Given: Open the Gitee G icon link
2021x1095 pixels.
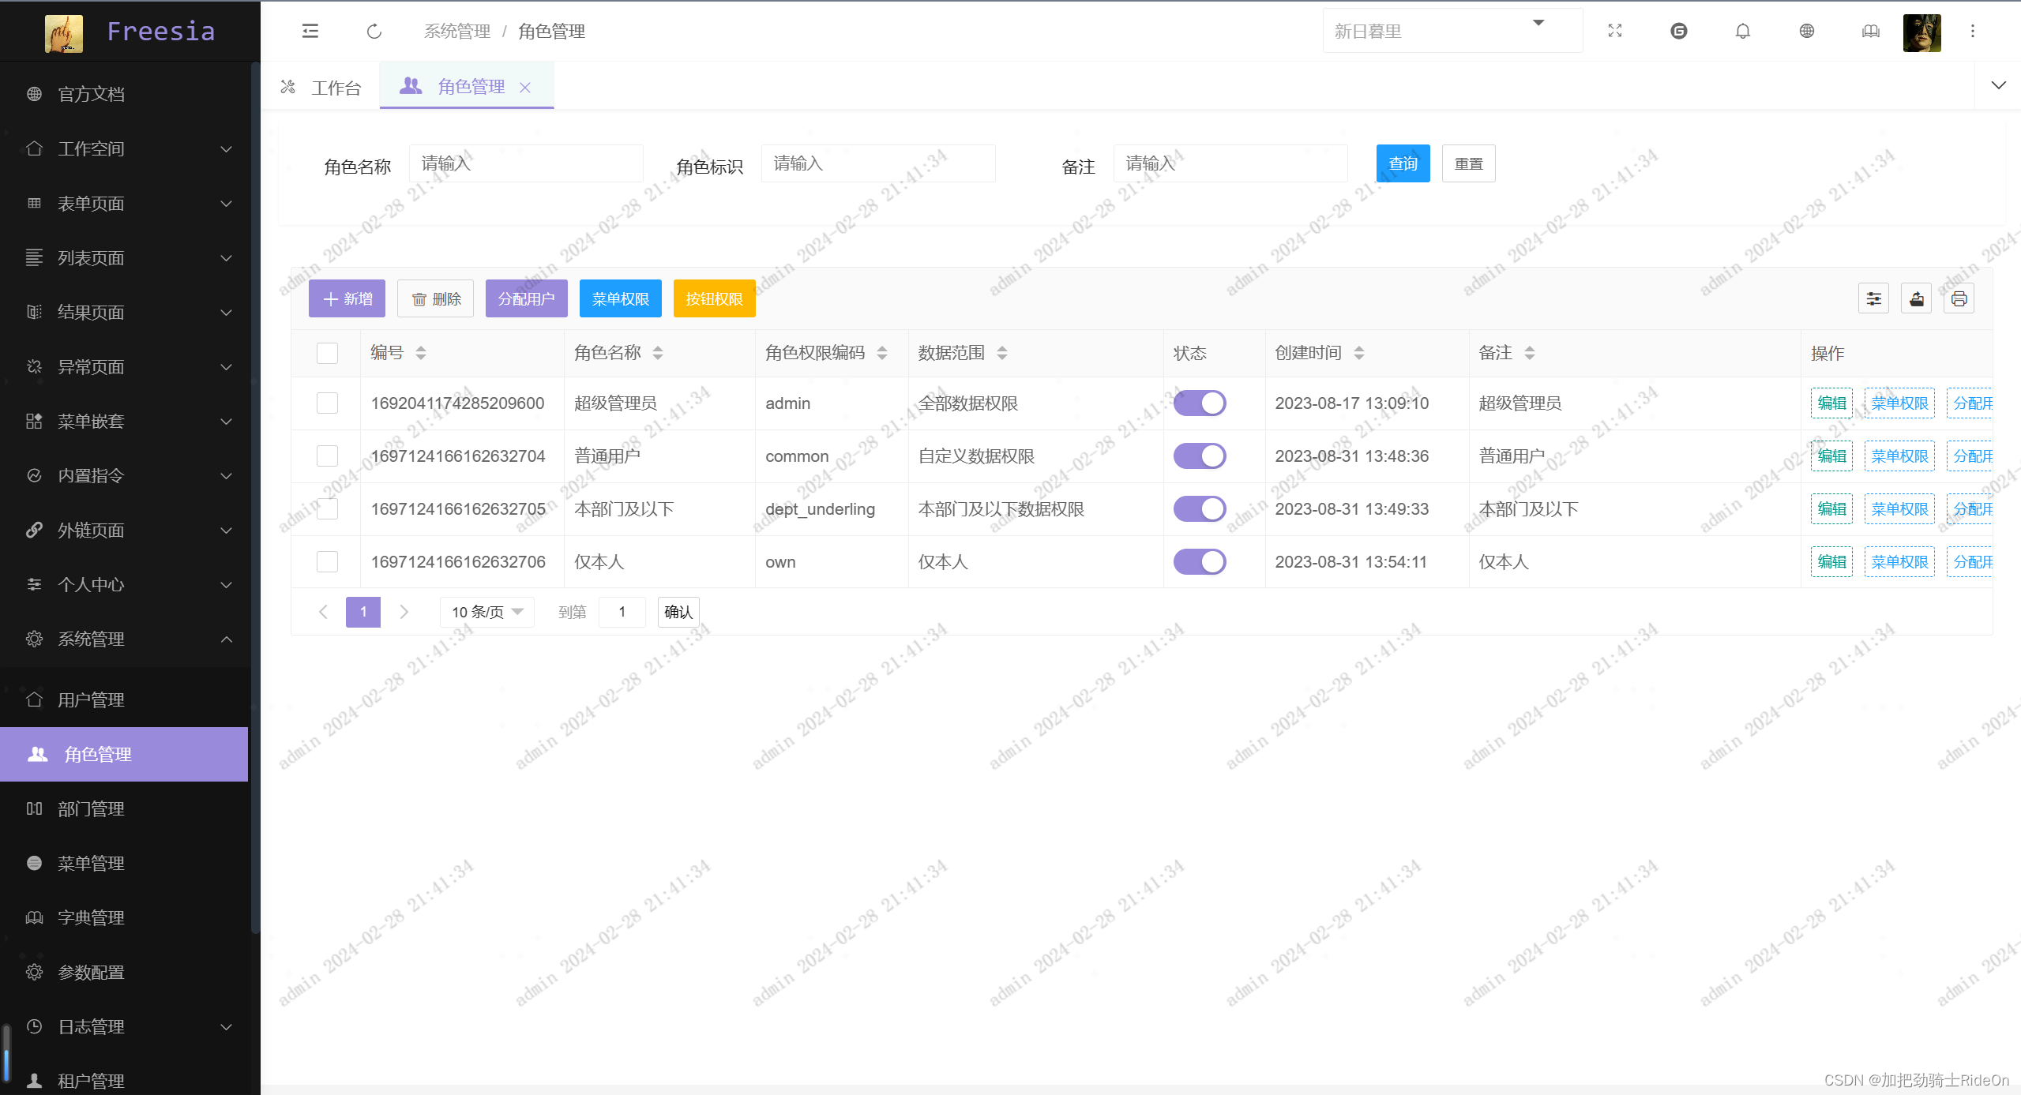Looking at the screenshot, I should point(1679,31).
